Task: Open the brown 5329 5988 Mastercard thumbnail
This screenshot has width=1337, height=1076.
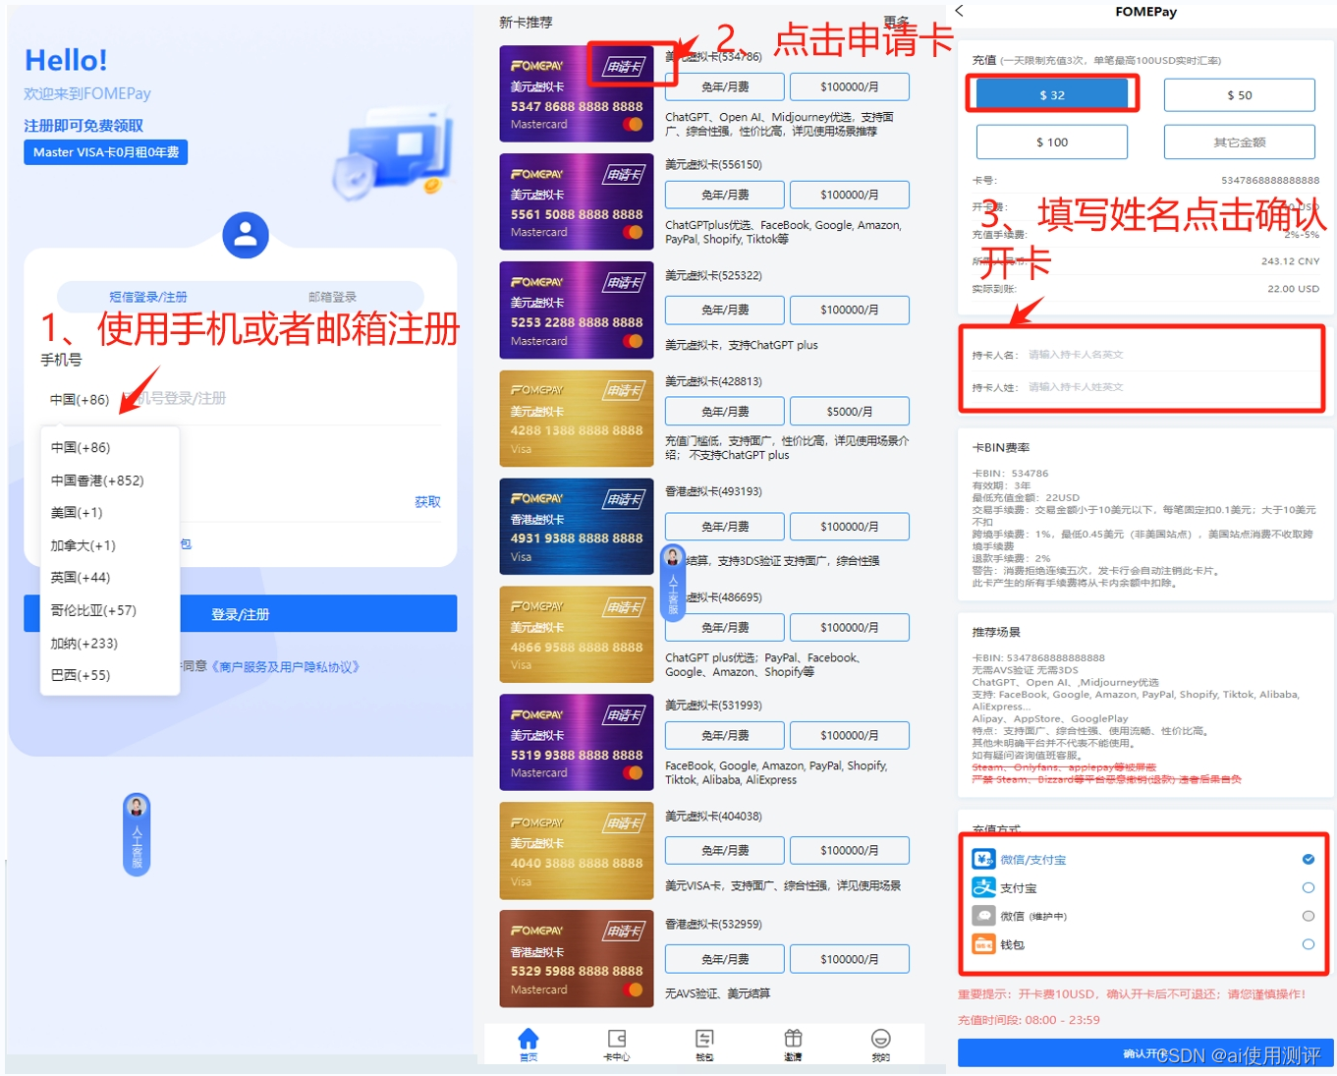Action: pyautogui.click(x=577, y=959)
